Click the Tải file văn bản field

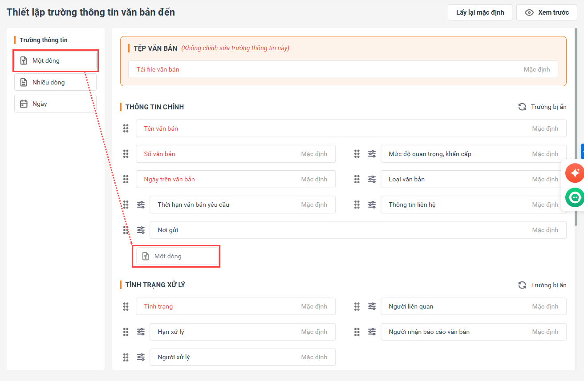pyautogui.click(x=343, y=69)
